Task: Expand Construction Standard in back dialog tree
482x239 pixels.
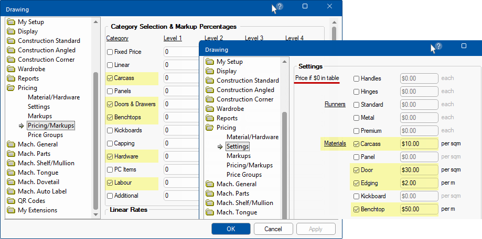Action: tap(11, 41)
